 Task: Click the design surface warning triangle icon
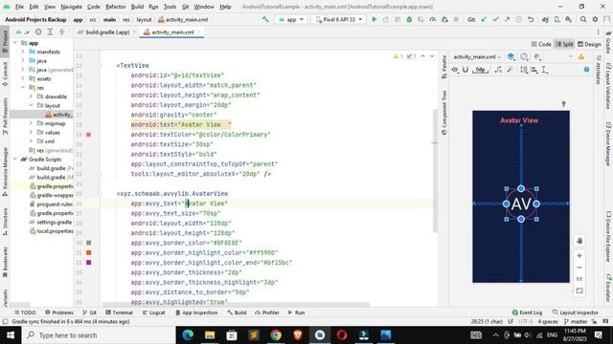(581, 57)
